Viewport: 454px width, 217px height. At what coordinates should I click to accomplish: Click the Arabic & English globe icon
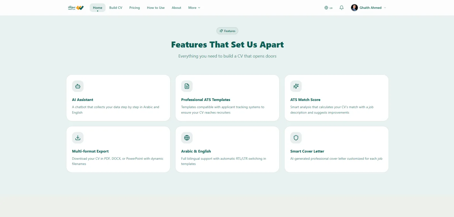click(187, 138)
